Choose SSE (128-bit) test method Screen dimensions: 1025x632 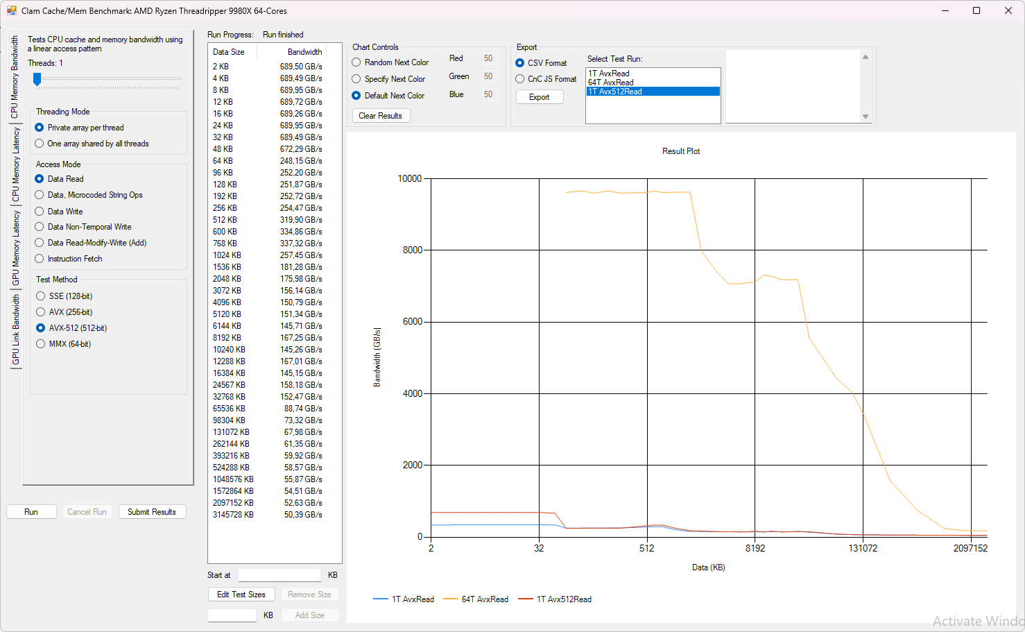[64, 296]
